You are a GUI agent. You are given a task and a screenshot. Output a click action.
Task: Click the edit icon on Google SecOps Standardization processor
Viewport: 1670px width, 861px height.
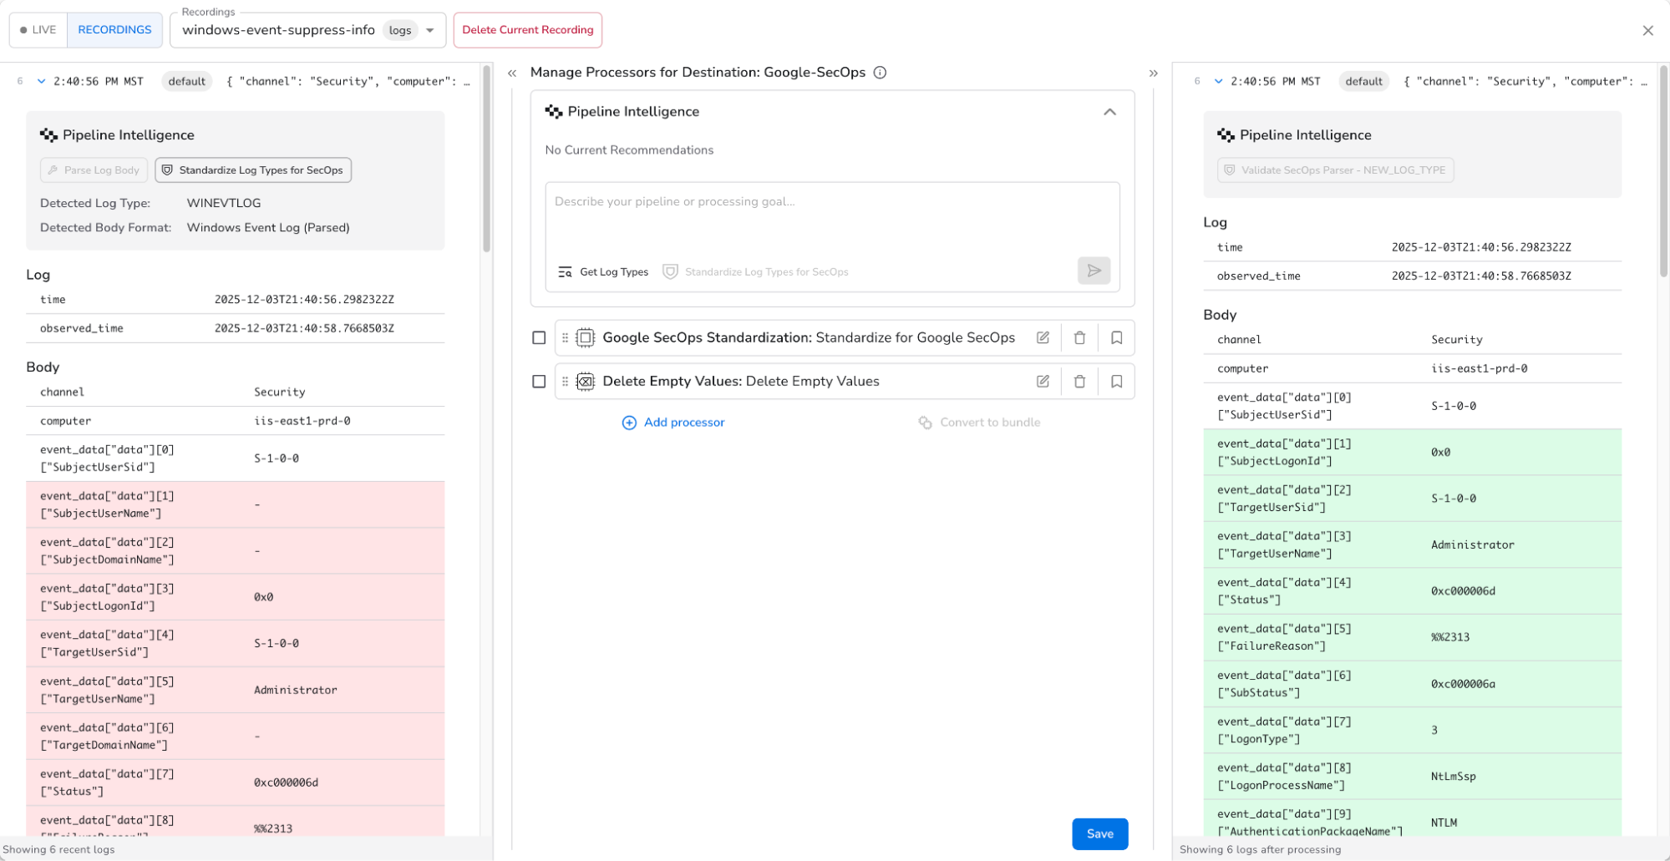click(x=1043, y=337)
